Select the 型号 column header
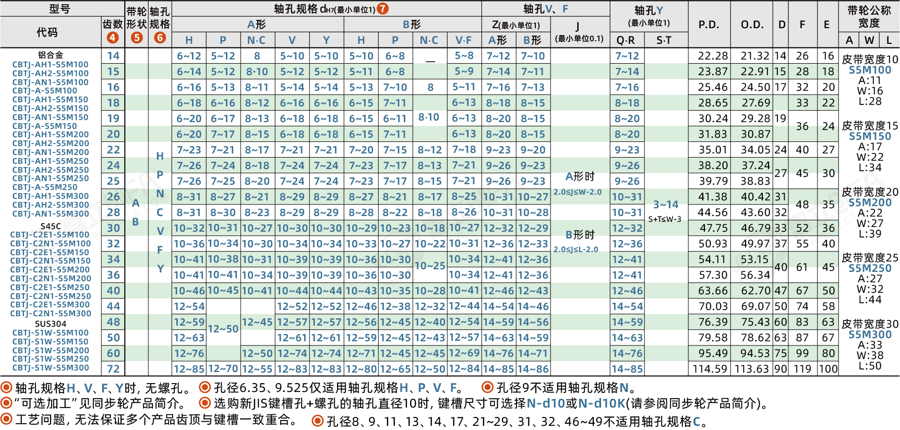 (60, 8)
